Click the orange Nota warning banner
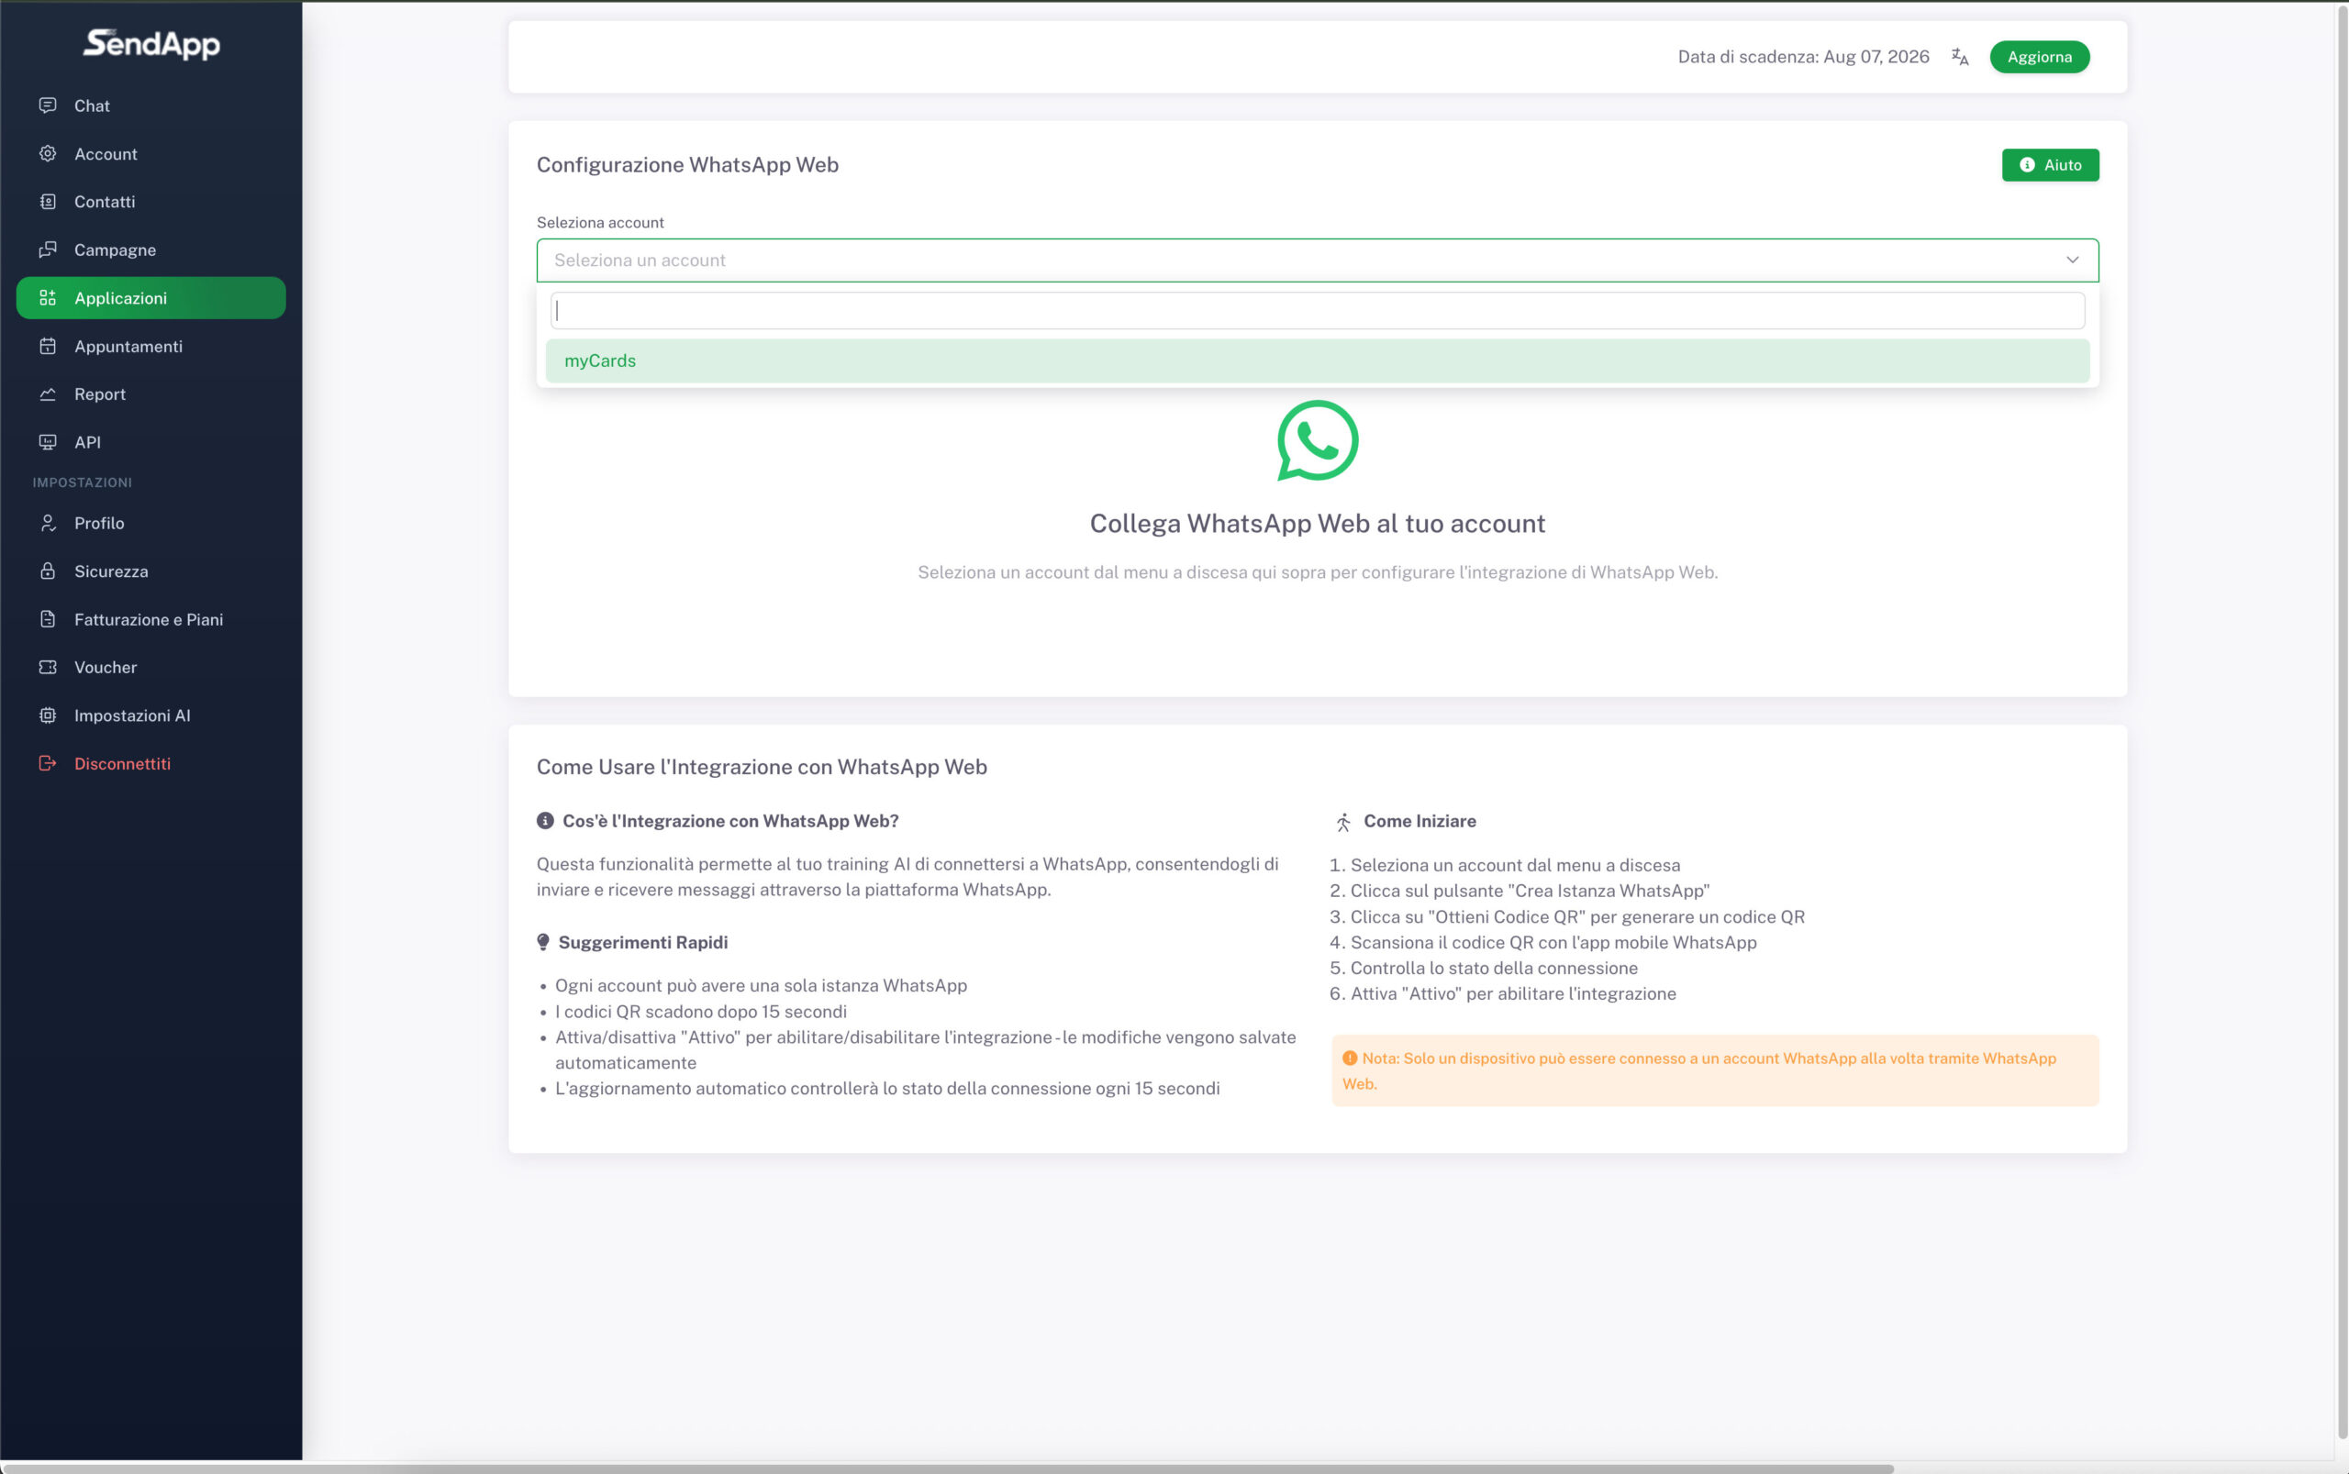 coord(1714,1070)
